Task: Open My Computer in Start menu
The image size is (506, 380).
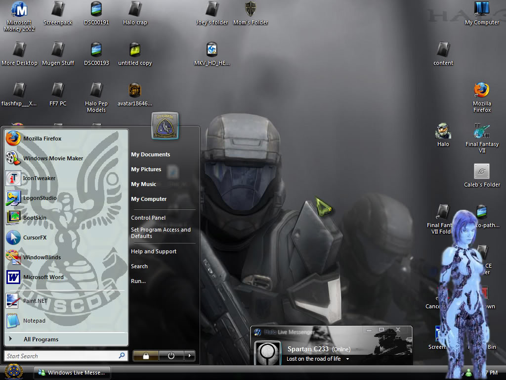Action: tap(149, 199)
